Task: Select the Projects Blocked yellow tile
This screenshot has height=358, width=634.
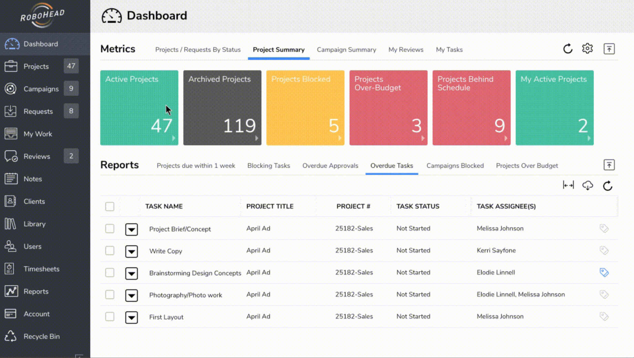Action: coord(305,108)
